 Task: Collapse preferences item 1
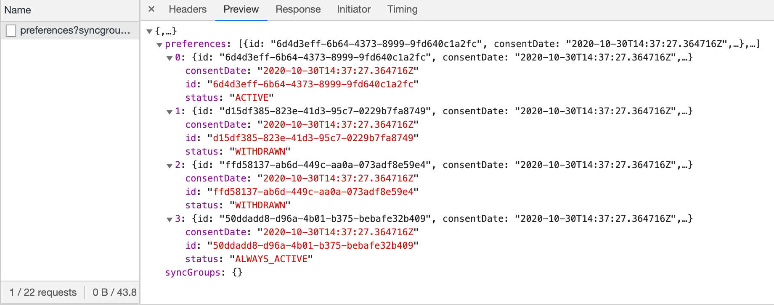[170, 112]
